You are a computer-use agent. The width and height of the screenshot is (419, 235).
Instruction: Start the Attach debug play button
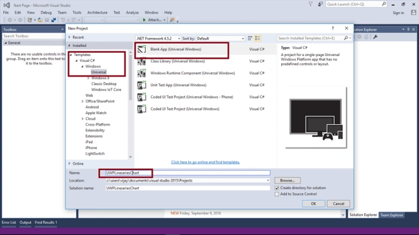144,20
